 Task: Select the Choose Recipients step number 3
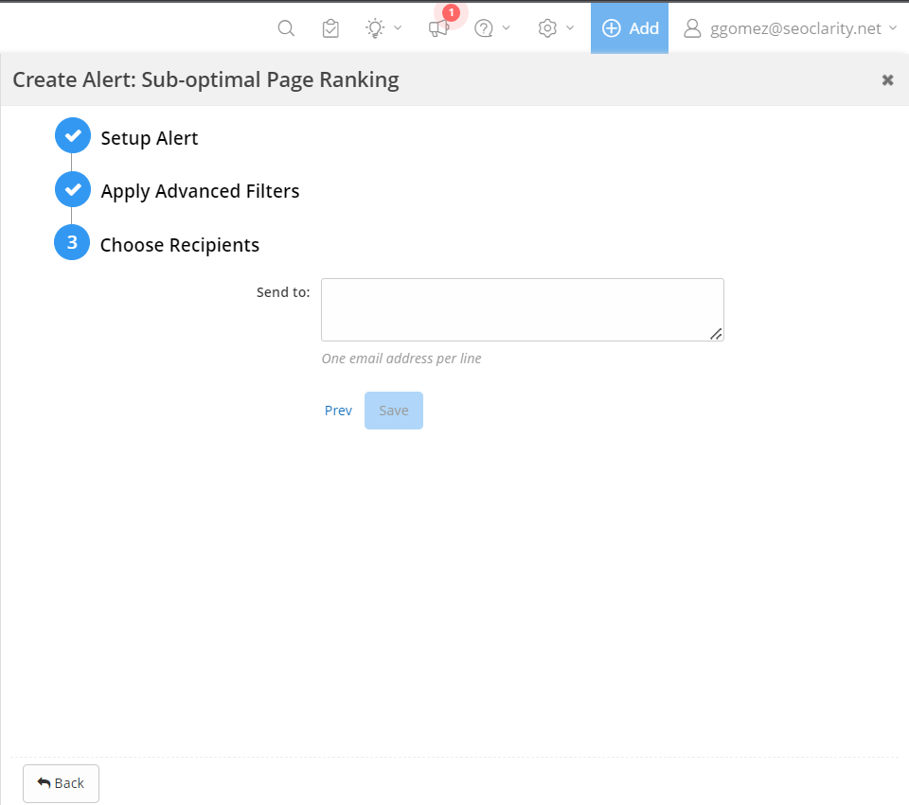click(x=72, y=243)
